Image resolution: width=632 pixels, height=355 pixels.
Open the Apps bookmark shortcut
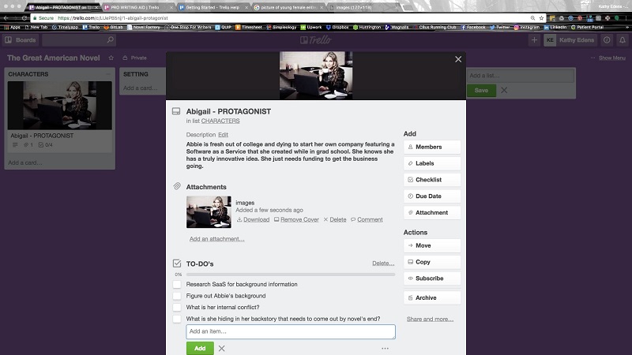pos(12,28)
